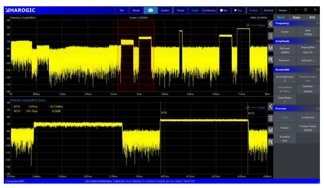This screenshot has height=188, width=324.
Task: Collapse the Frequency section
Action: [x=318, y=23]
